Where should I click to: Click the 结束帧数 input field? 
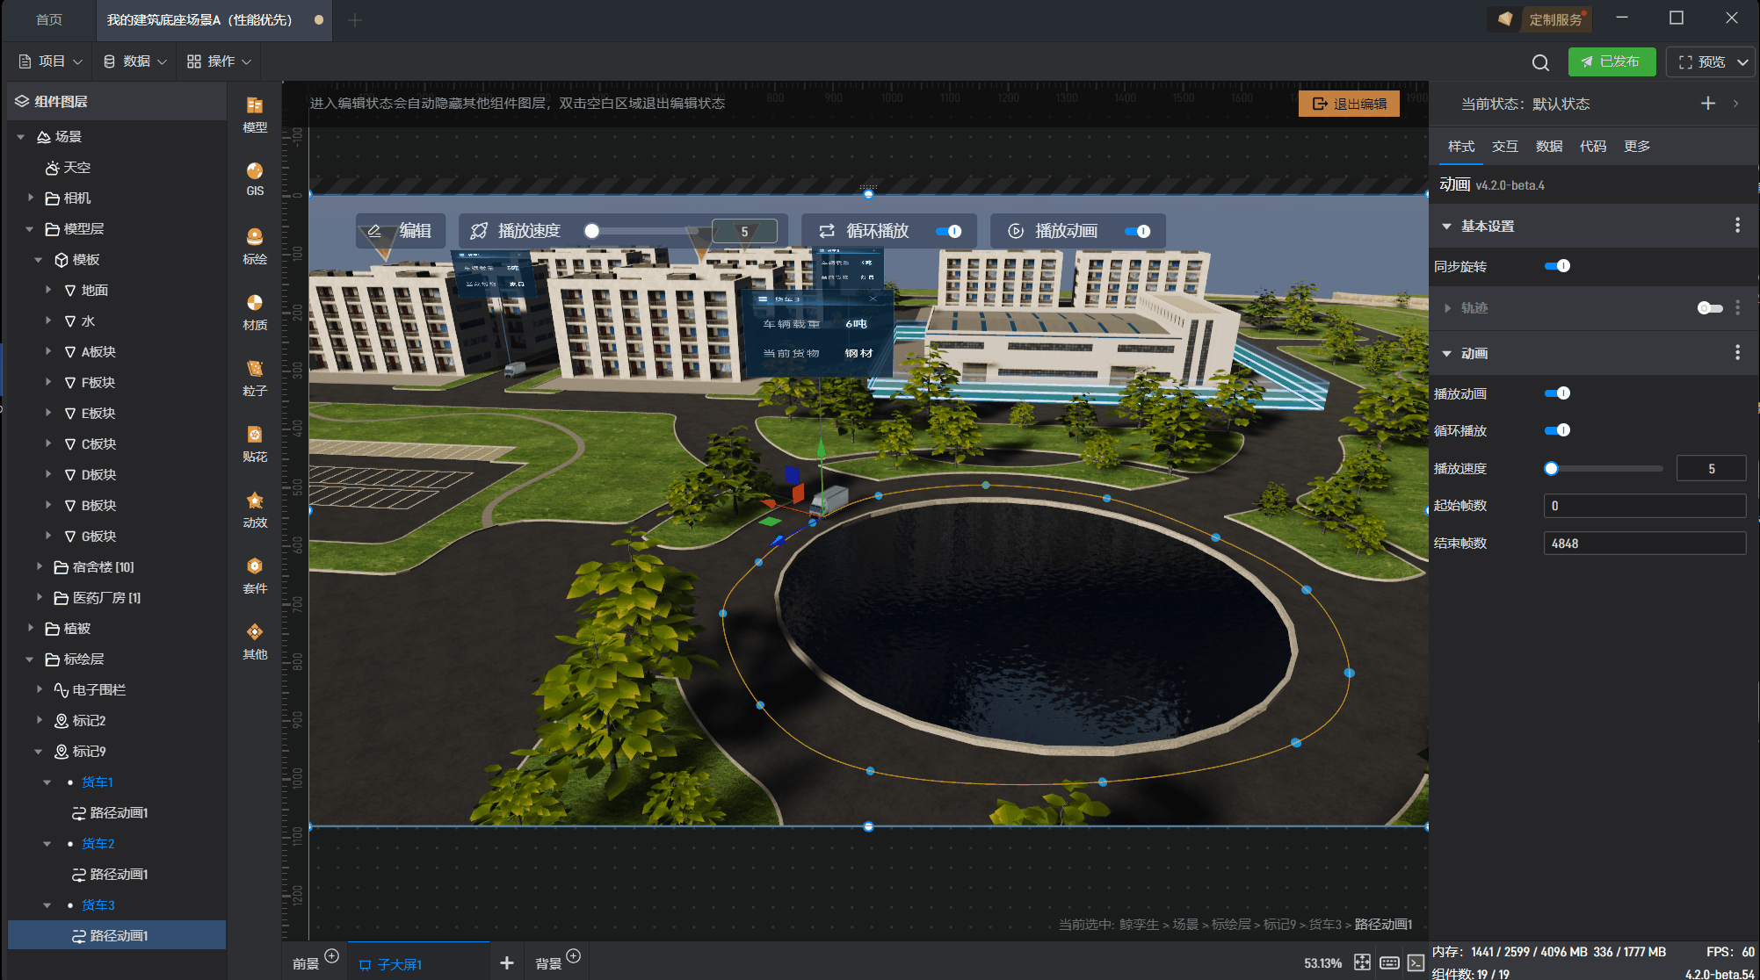(1644, 544)
